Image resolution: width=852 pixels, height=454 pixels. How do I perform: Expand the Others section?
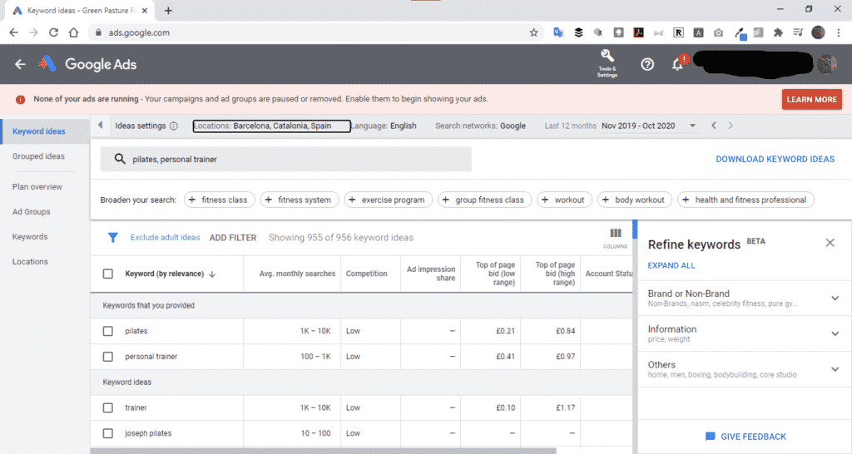835,369
